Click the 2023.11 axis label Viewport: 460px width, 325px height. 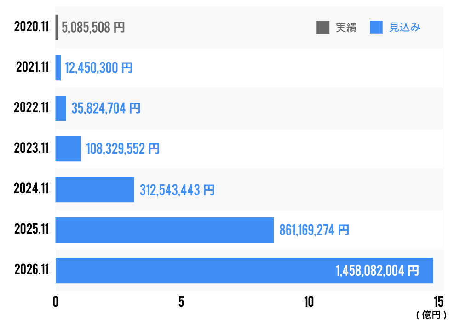(31, 149)
